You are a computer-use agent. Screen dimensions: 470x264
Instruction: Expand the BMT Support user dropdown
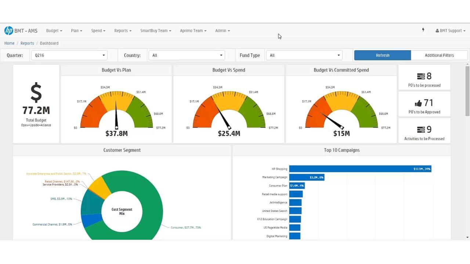coord(450,31)
